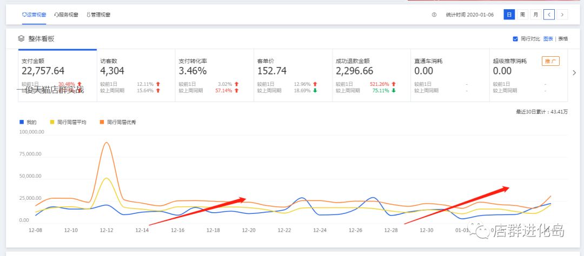This screenshot has width=584, height=256.
Task: Click the 12-20 axis date label
Action: click(x=249, y=230)
